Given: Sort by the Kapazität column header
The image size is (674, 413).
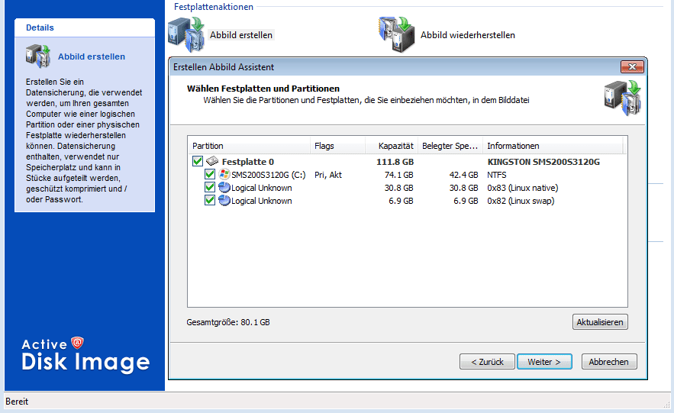Looking at the screenshot, I should pyautogui.click(x=391, y=146).
